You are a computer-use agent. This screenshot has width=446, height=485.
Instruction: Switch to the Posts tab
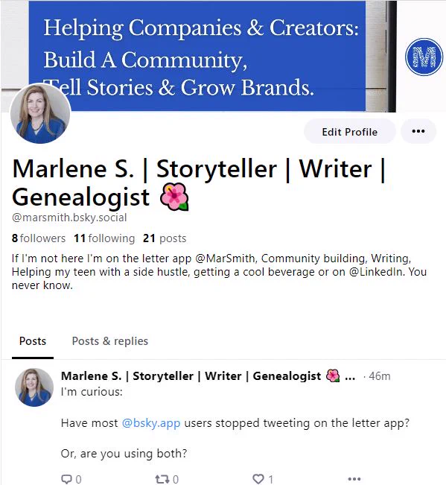(33, 341)
